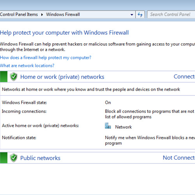Click the 'Windows Firewall state:' label

24,103
